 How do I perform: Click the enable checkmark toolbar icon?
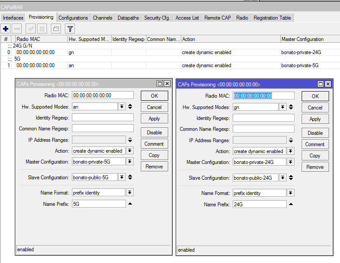tap(31, 29)
